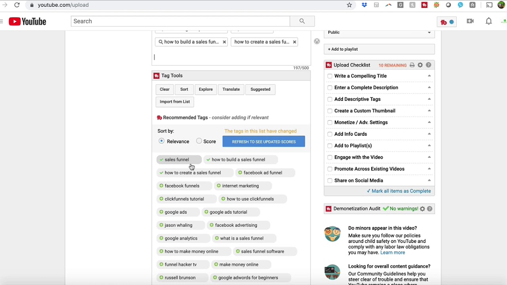Click the tags input area
The width and height of the screenshot is (507, 285).
tap(231, 57)
